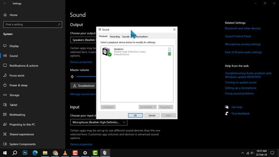Open Fixing sound problems link
The height and width of the screenshot is (157, 279).
pos(239,93)
